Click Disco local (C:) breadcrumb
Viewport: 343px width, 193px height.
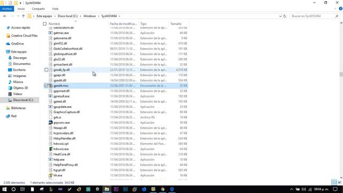coord(68,16)
